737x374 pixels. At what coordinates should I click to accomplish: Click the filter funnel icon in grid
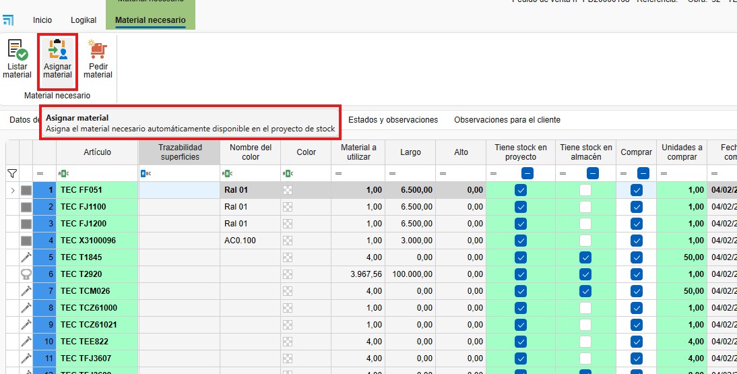click(x=12, y=173)
